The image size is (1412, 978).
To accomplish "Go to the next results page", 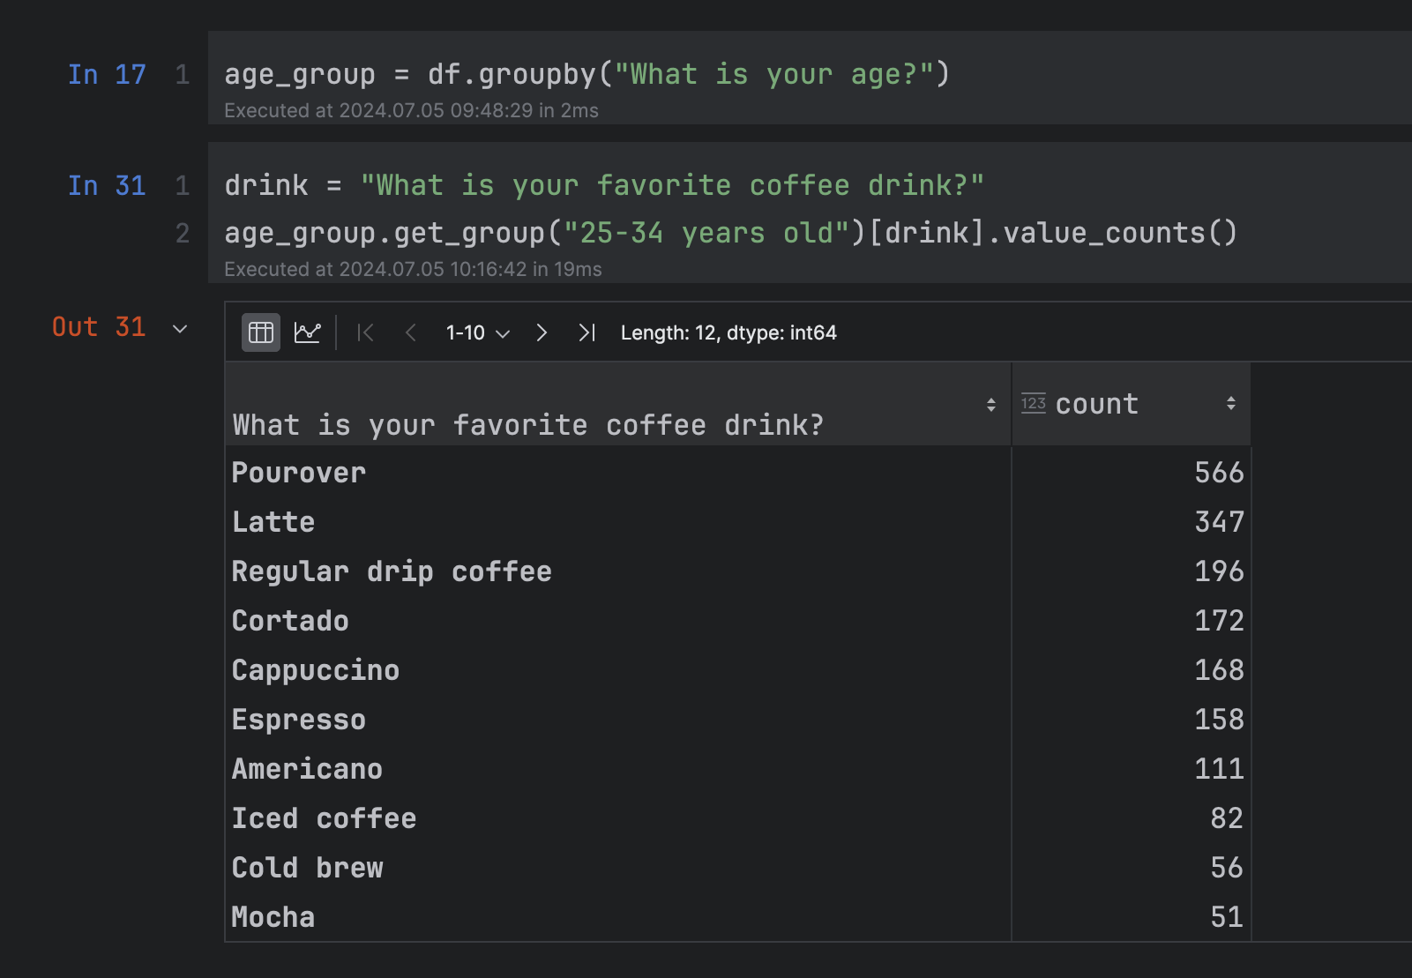I will point(541,332).
